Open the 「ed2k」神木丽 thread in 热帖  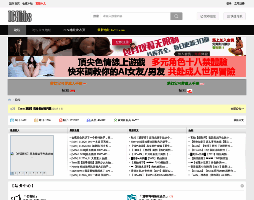[211, 175]
